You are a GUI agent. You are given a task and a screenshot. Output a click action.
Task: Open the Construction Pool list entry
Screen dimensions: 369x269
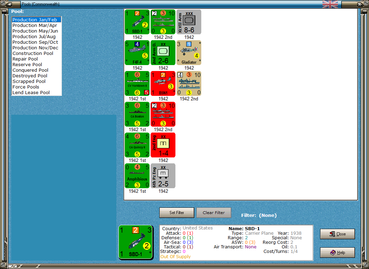point(36,54)
